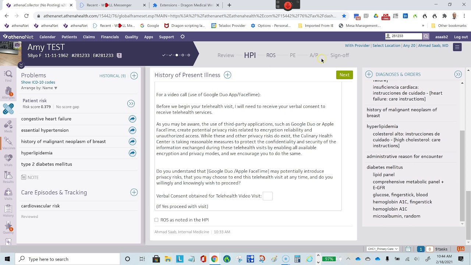Image resolution: width=471 pixels, height=265 pixels.
Task: Click the Verbal Consent obtained box
Action: [x=268, y=196]
